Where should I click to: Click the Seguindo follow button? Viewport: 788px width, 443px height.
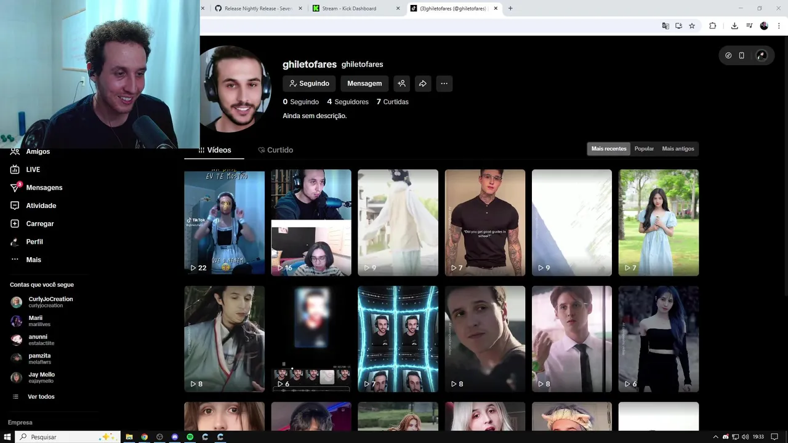click(x=309, y=84)
